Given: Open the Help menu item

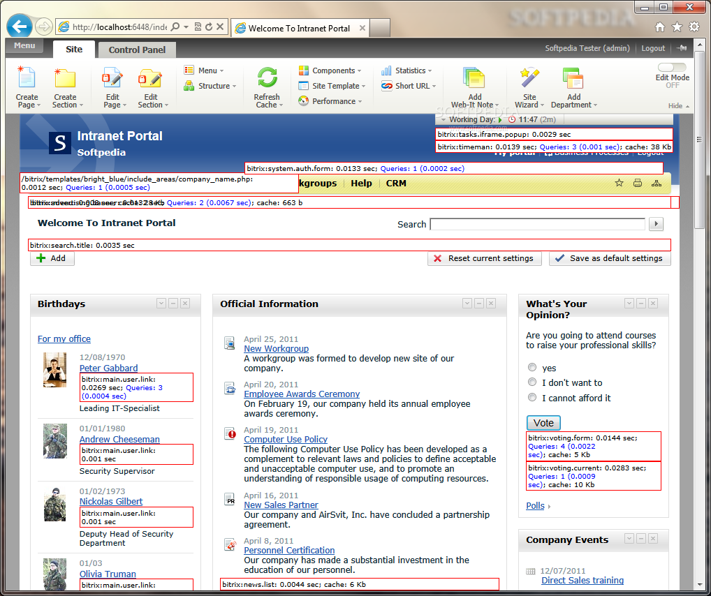Looking at the screenshot, I should (361, 183).
